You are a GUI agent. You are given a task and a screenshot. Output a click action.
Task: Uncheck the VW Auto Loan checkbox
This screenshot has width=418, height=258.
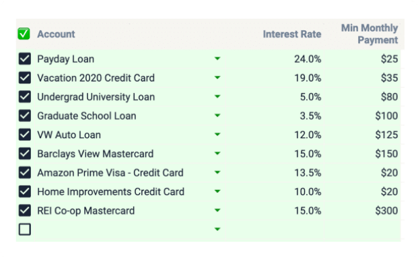coord(24,135)
